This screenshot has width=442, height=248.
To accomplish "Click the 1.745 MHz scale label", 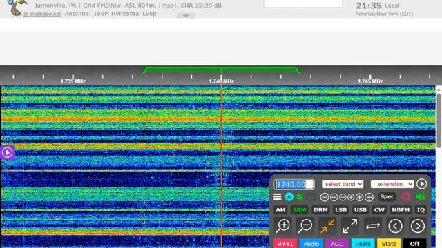I will 370,81.
